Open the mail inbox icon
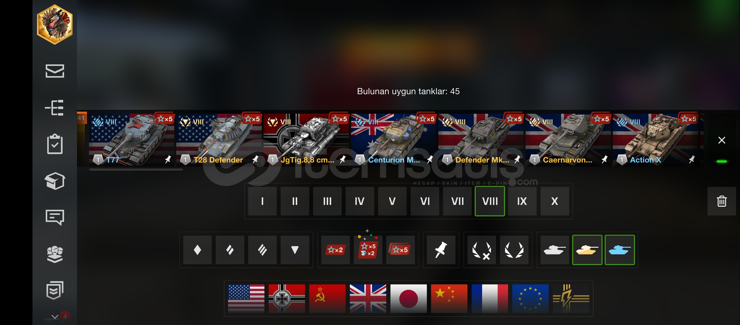This screenshot has width=740, height=325. pyautogui.click(x=55, y=71)
